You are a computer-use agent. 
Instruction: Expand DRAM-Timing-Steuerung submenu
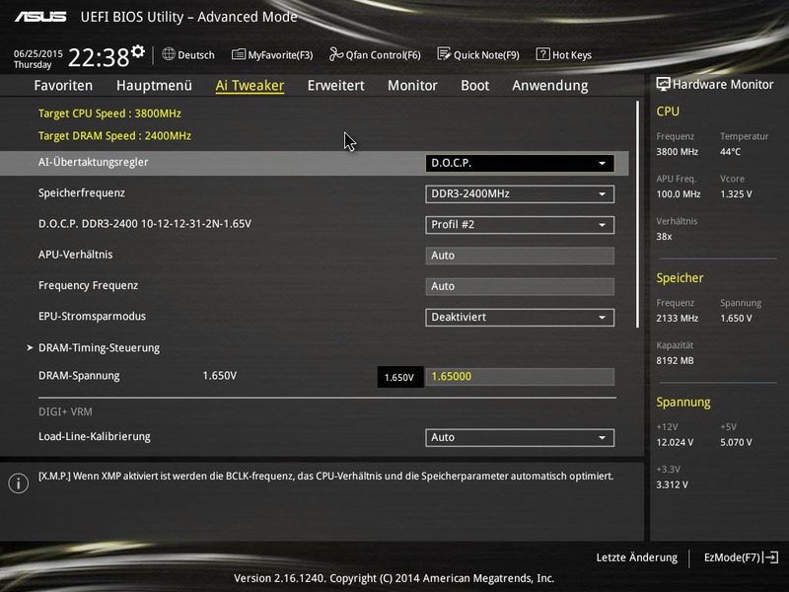point(99,348)
